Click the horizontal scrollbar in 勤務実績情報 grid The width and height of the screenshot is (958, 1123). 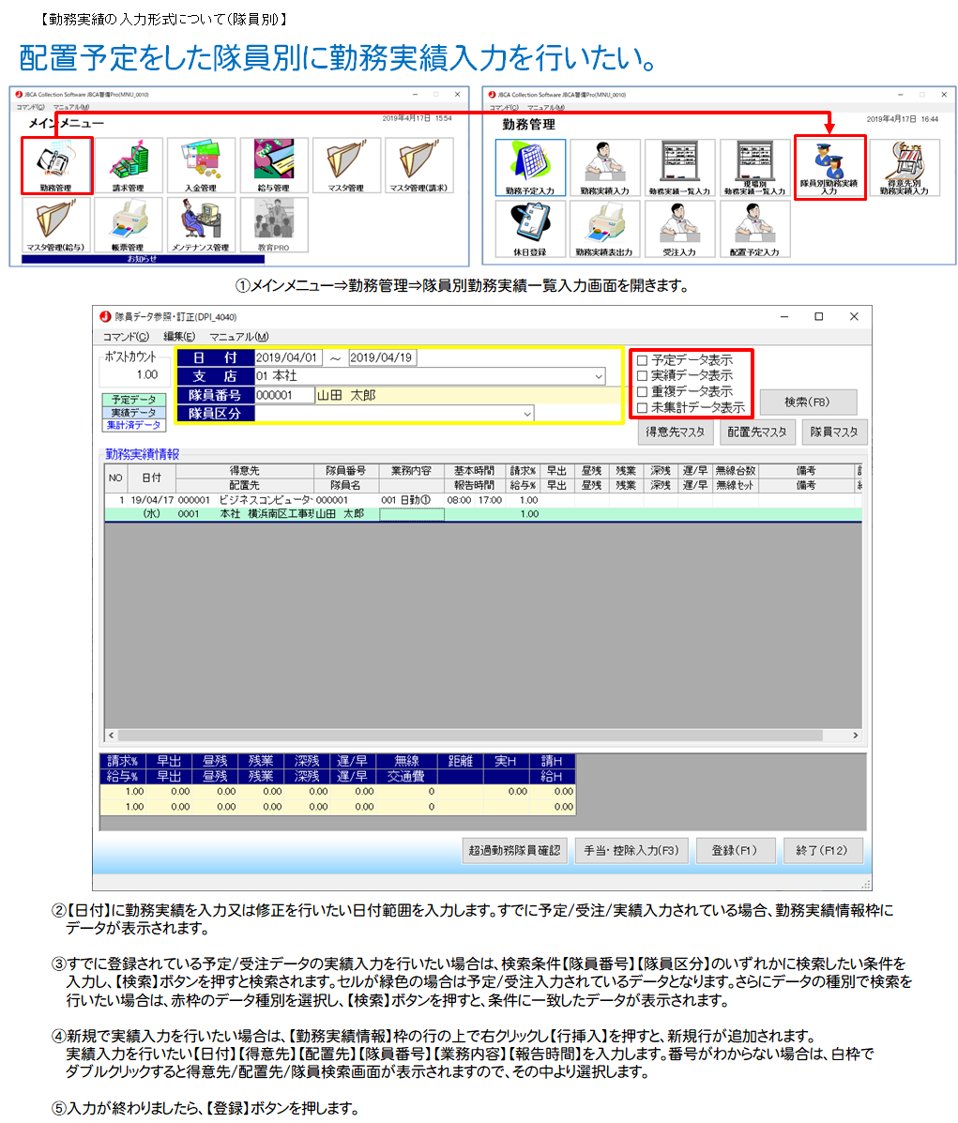pos(469,736)
